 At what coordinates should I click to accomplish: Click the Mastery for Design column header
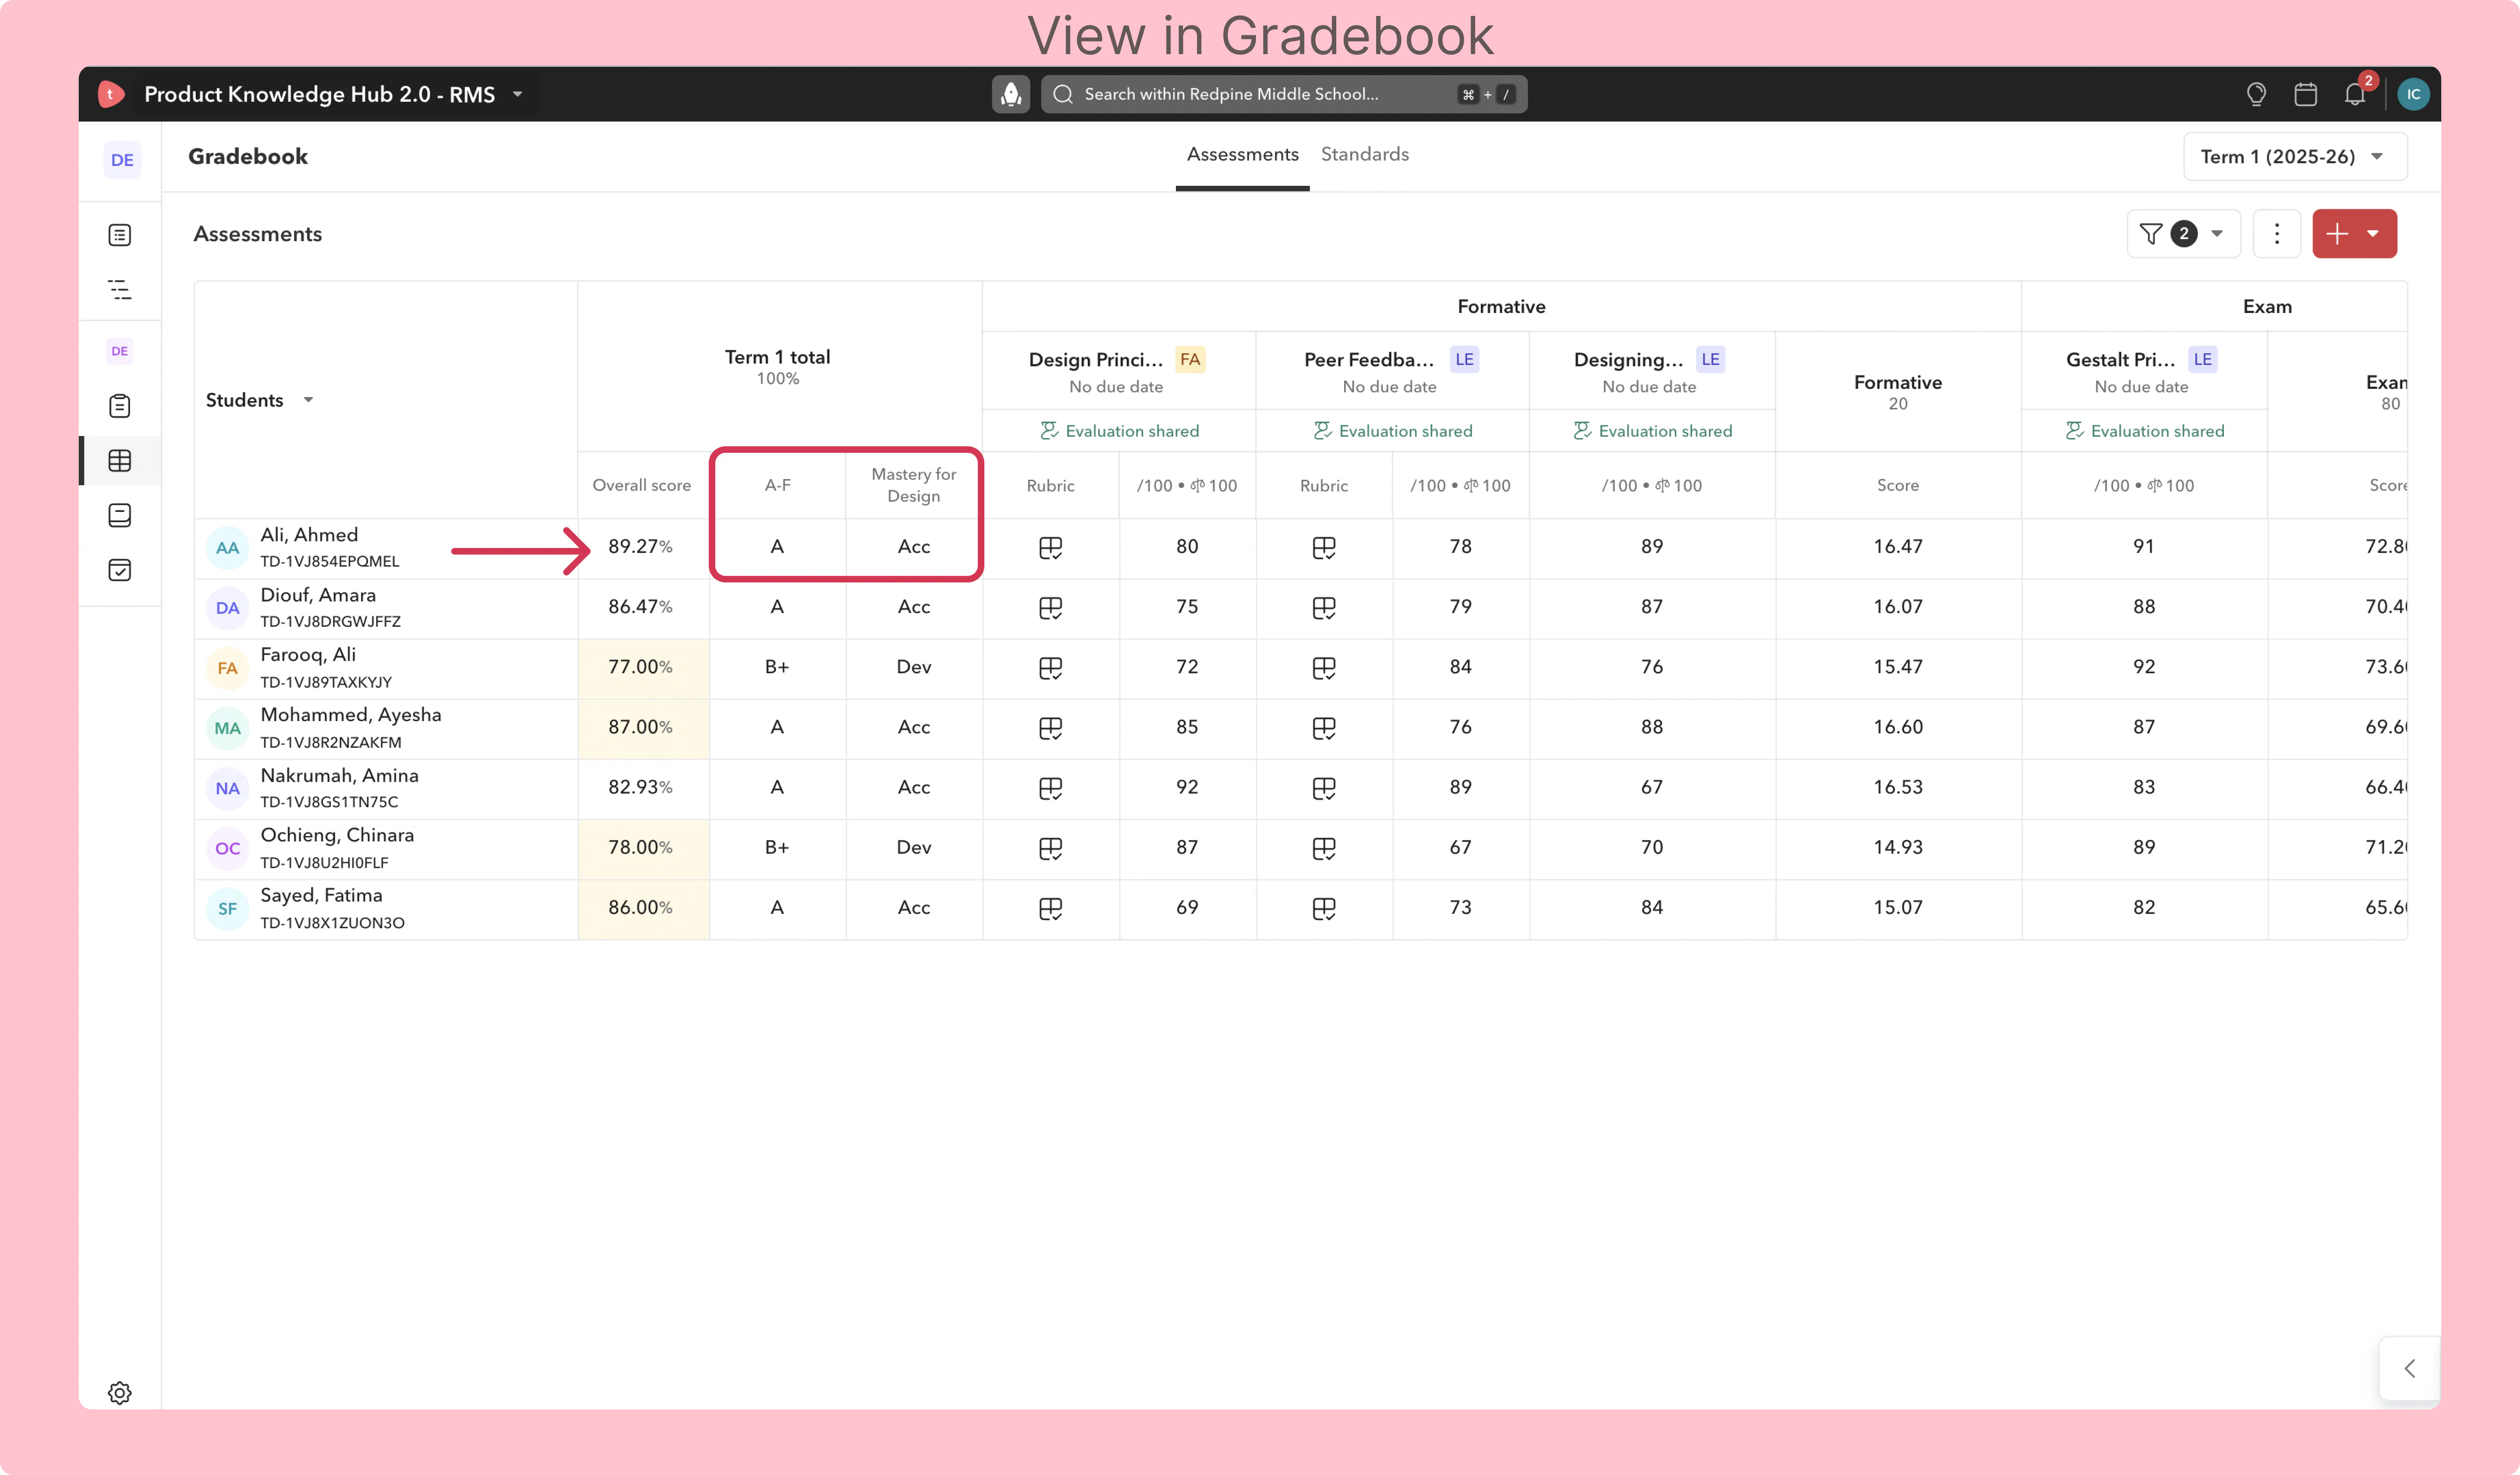914,485
